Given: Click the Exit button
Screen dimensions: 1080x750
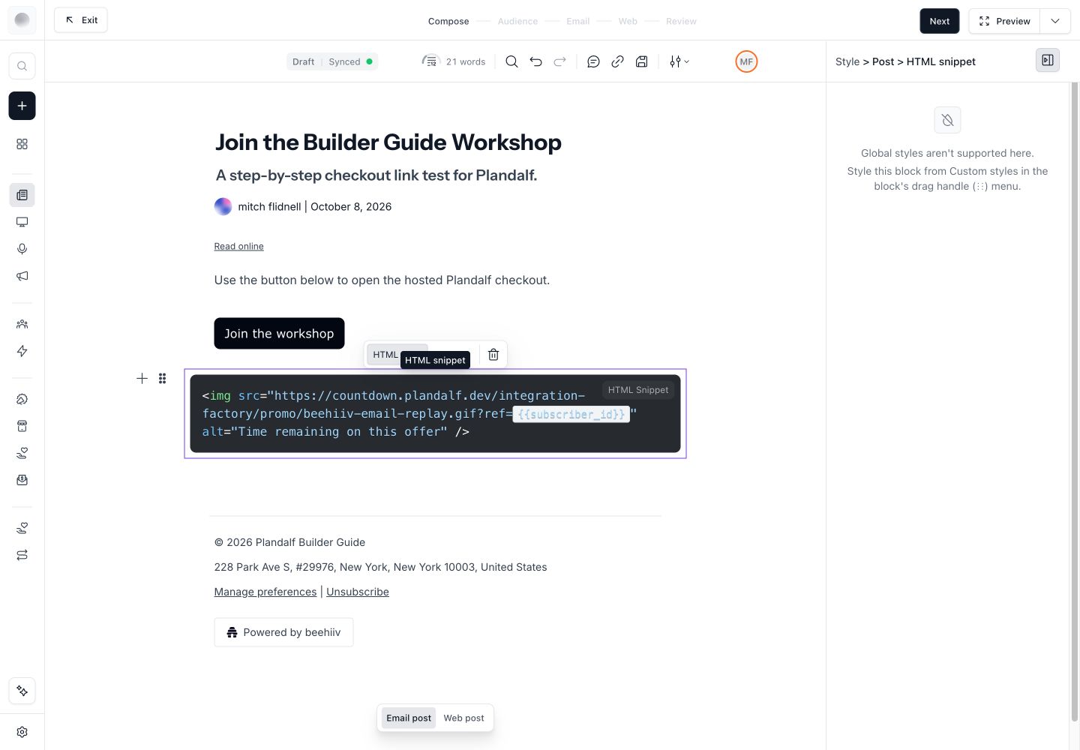Looking at the screenshot, I should click(81, 20).
